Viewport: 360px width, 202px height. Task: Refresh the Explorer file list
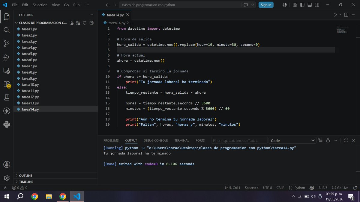click(x=85, y=23)
